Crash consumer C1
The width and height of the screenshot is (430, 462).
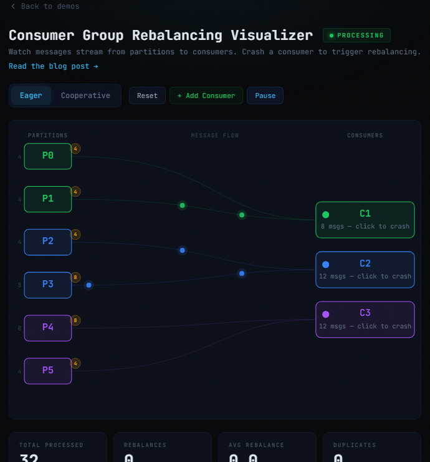[365, 220]
